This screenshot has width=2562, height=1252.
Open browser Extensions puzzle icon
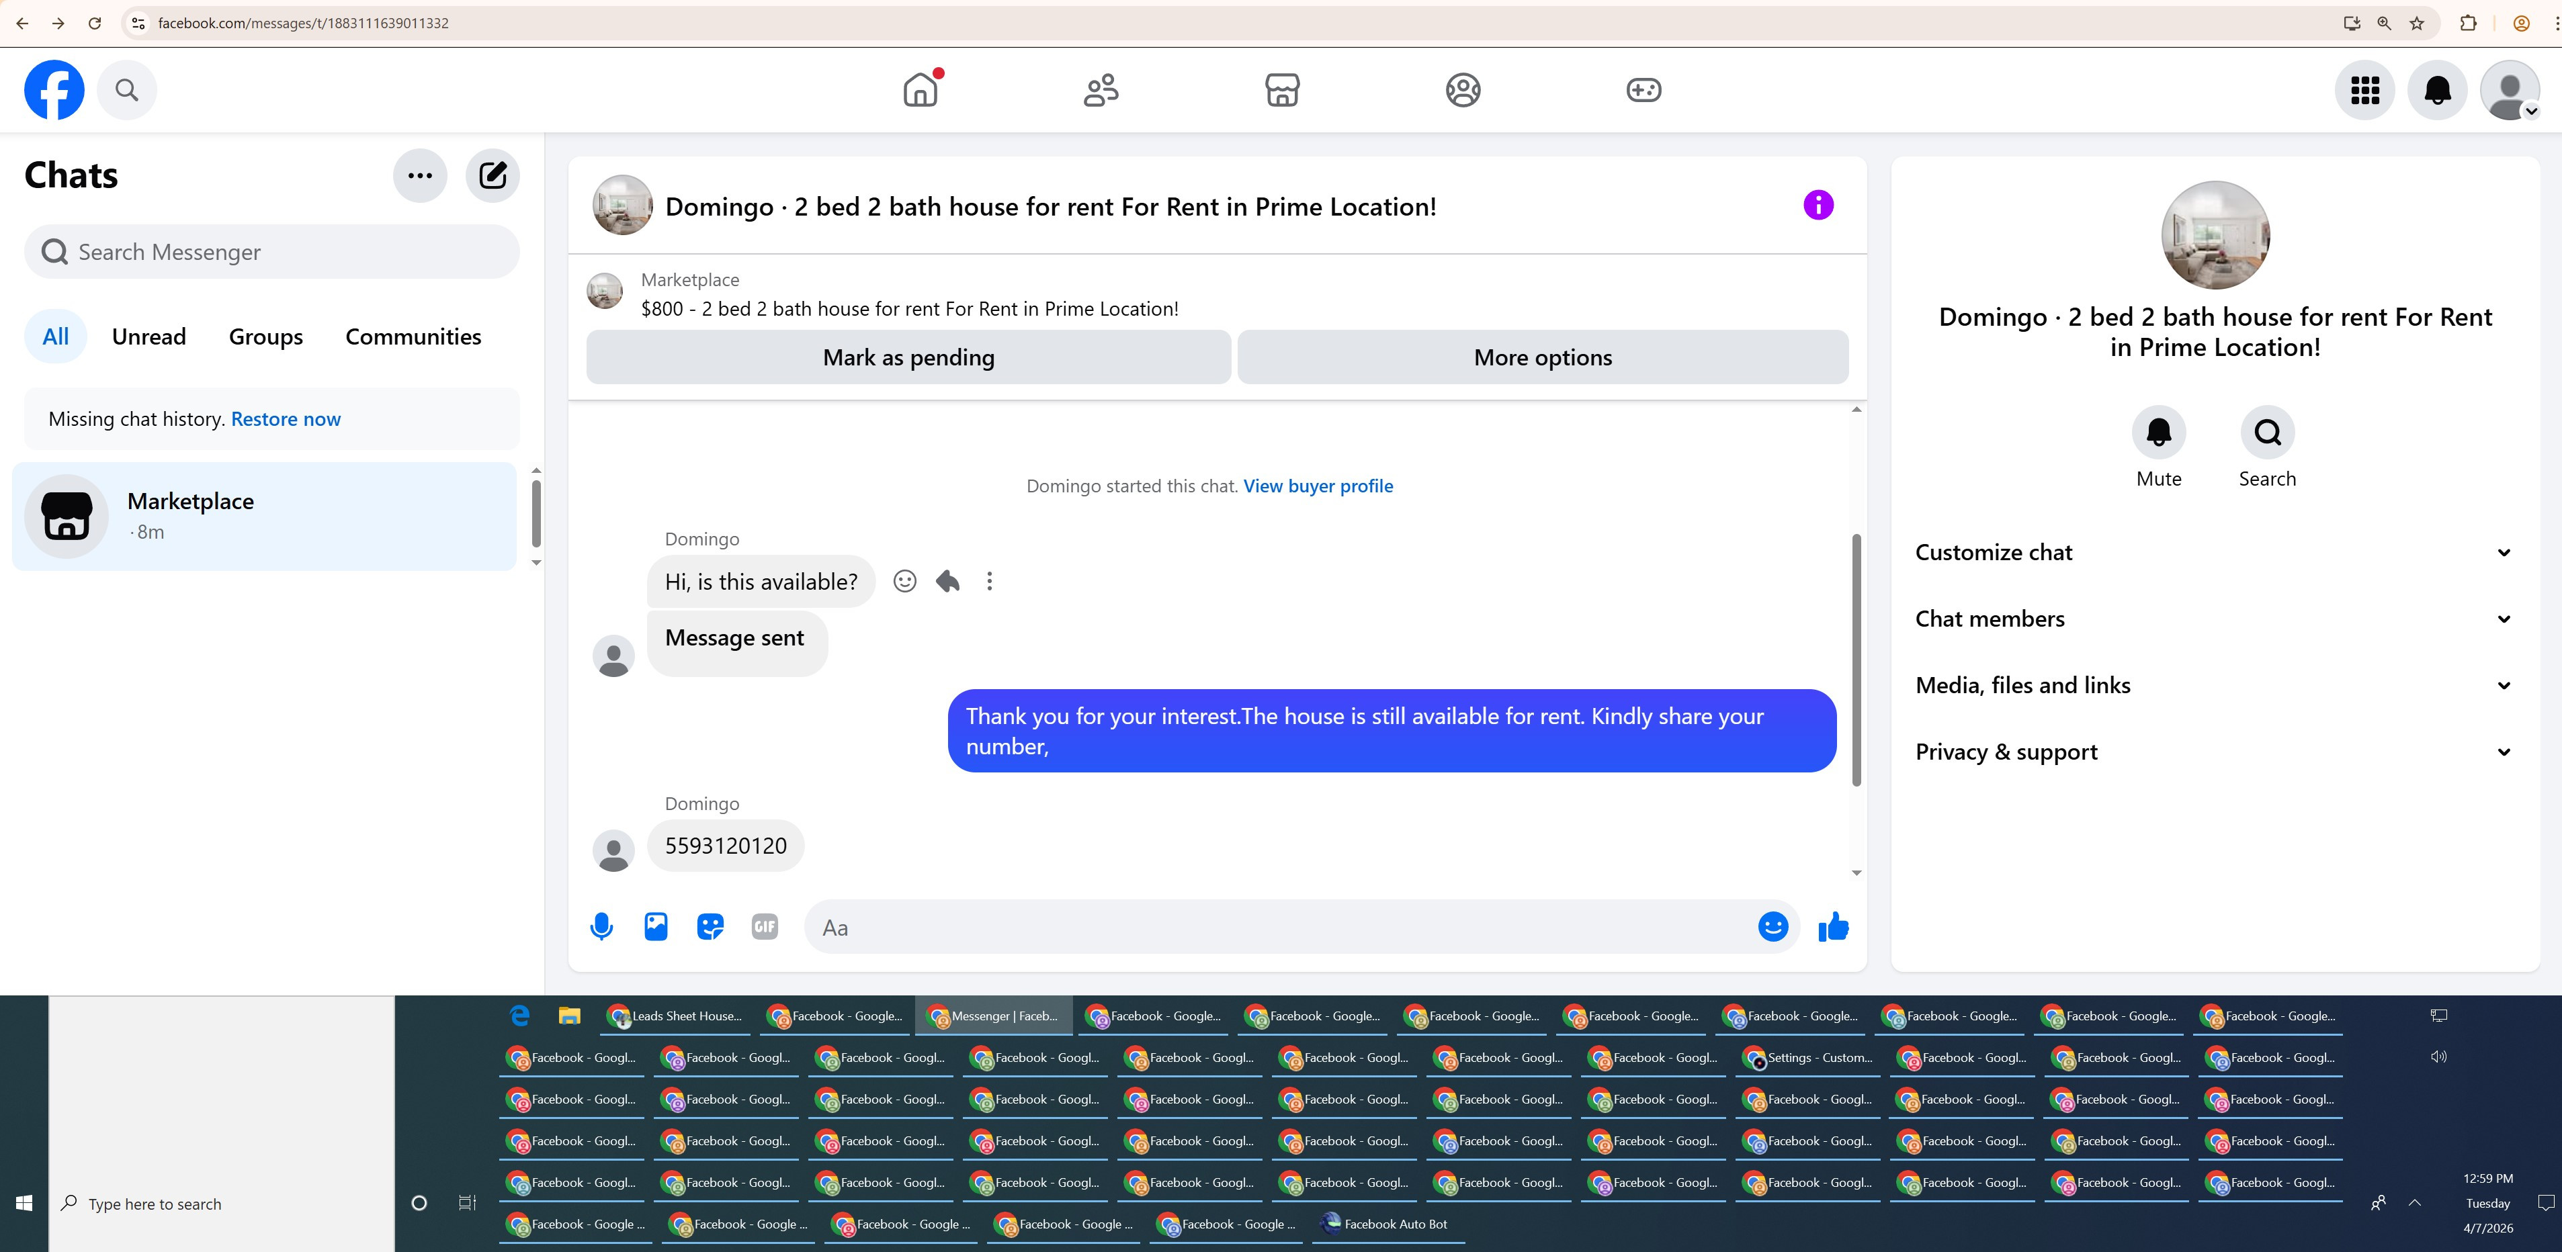tap(2467, 23)
